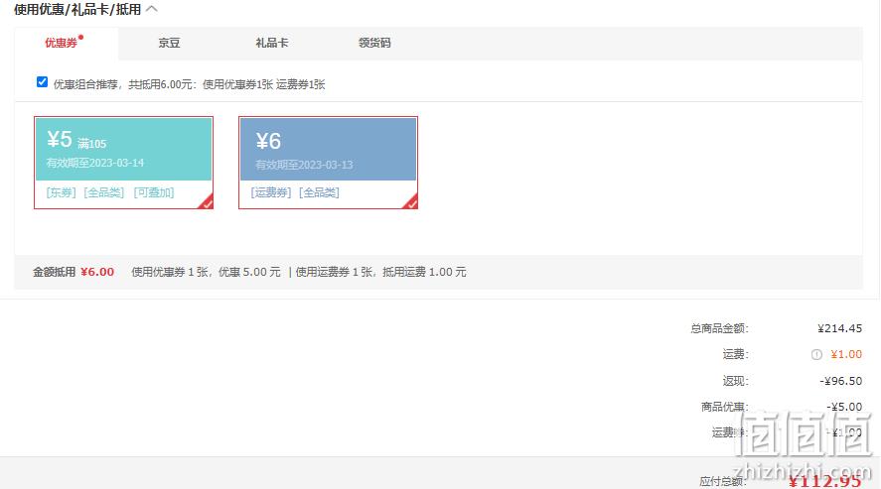Viewport: 881px width, 489px height.
Task: Click the shipping fee info icon
Action: [x=816, y=354]
